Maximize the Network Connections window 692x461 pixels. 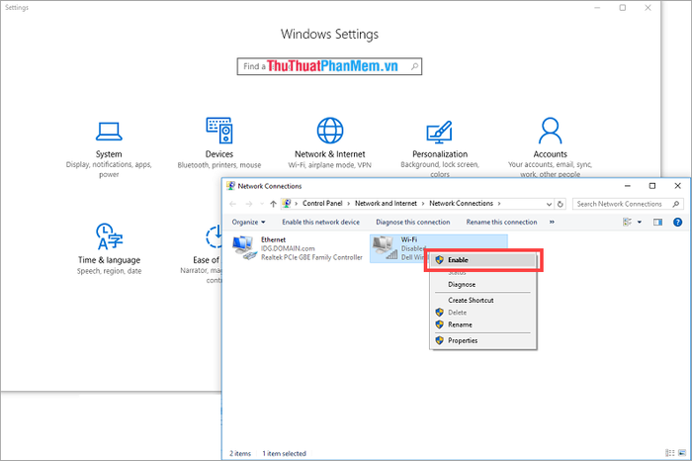coord(652,186)
